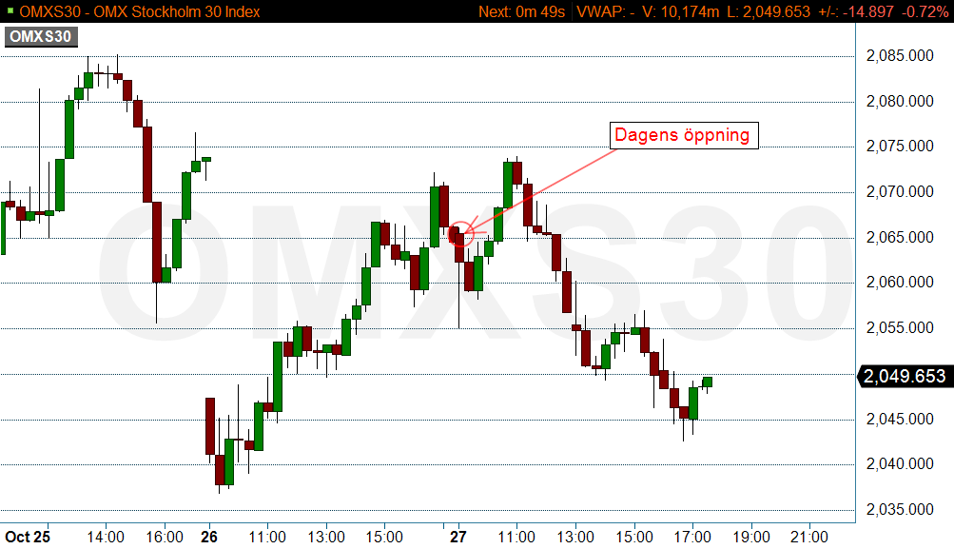Click the 2,045.000 price axis label
Image resolution: width=954 pixels, height=549 pixels.
coord(900,419)
